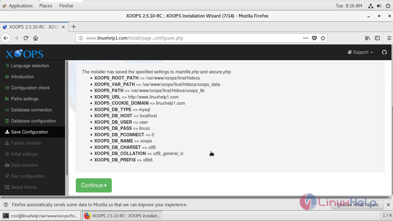The height and width of the screenshot is (221, 393).
Task: Toggle the sidebars icon
Action: click(377, 38)
